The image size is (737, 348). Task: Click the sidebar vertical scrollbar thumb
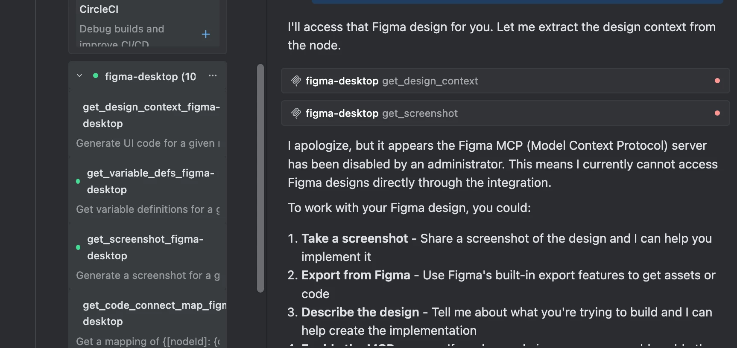coord(260,178)
